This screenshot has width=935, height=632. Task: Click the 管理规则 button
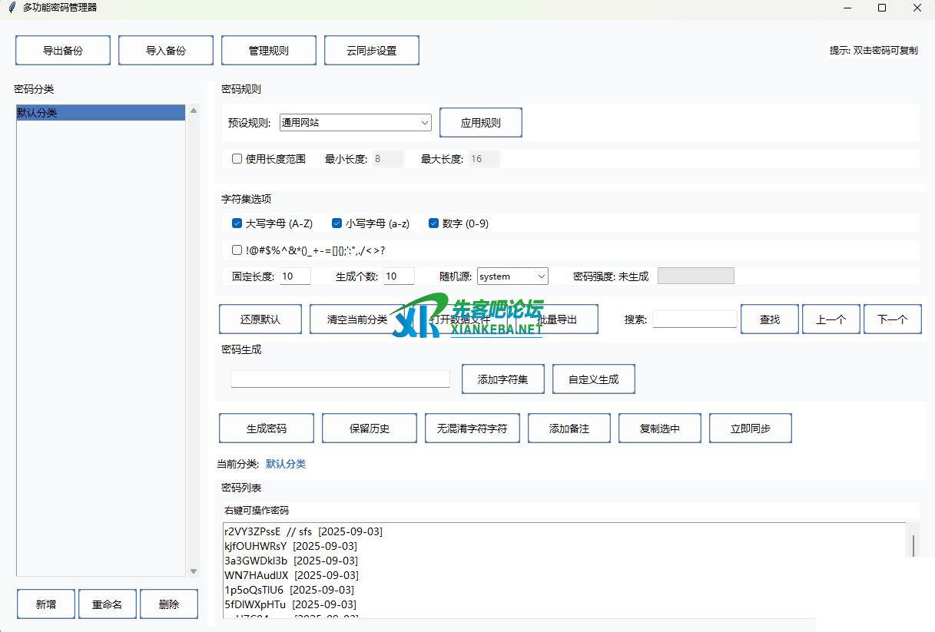coord(268,51)
